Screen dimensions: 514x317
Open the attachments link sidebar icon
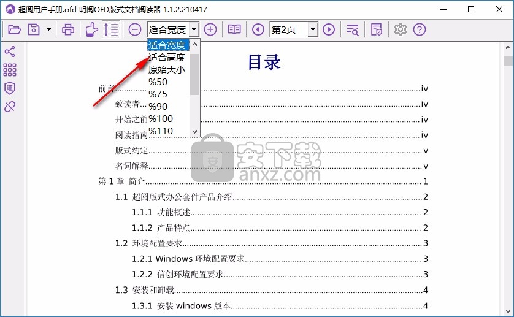(10, 107)
